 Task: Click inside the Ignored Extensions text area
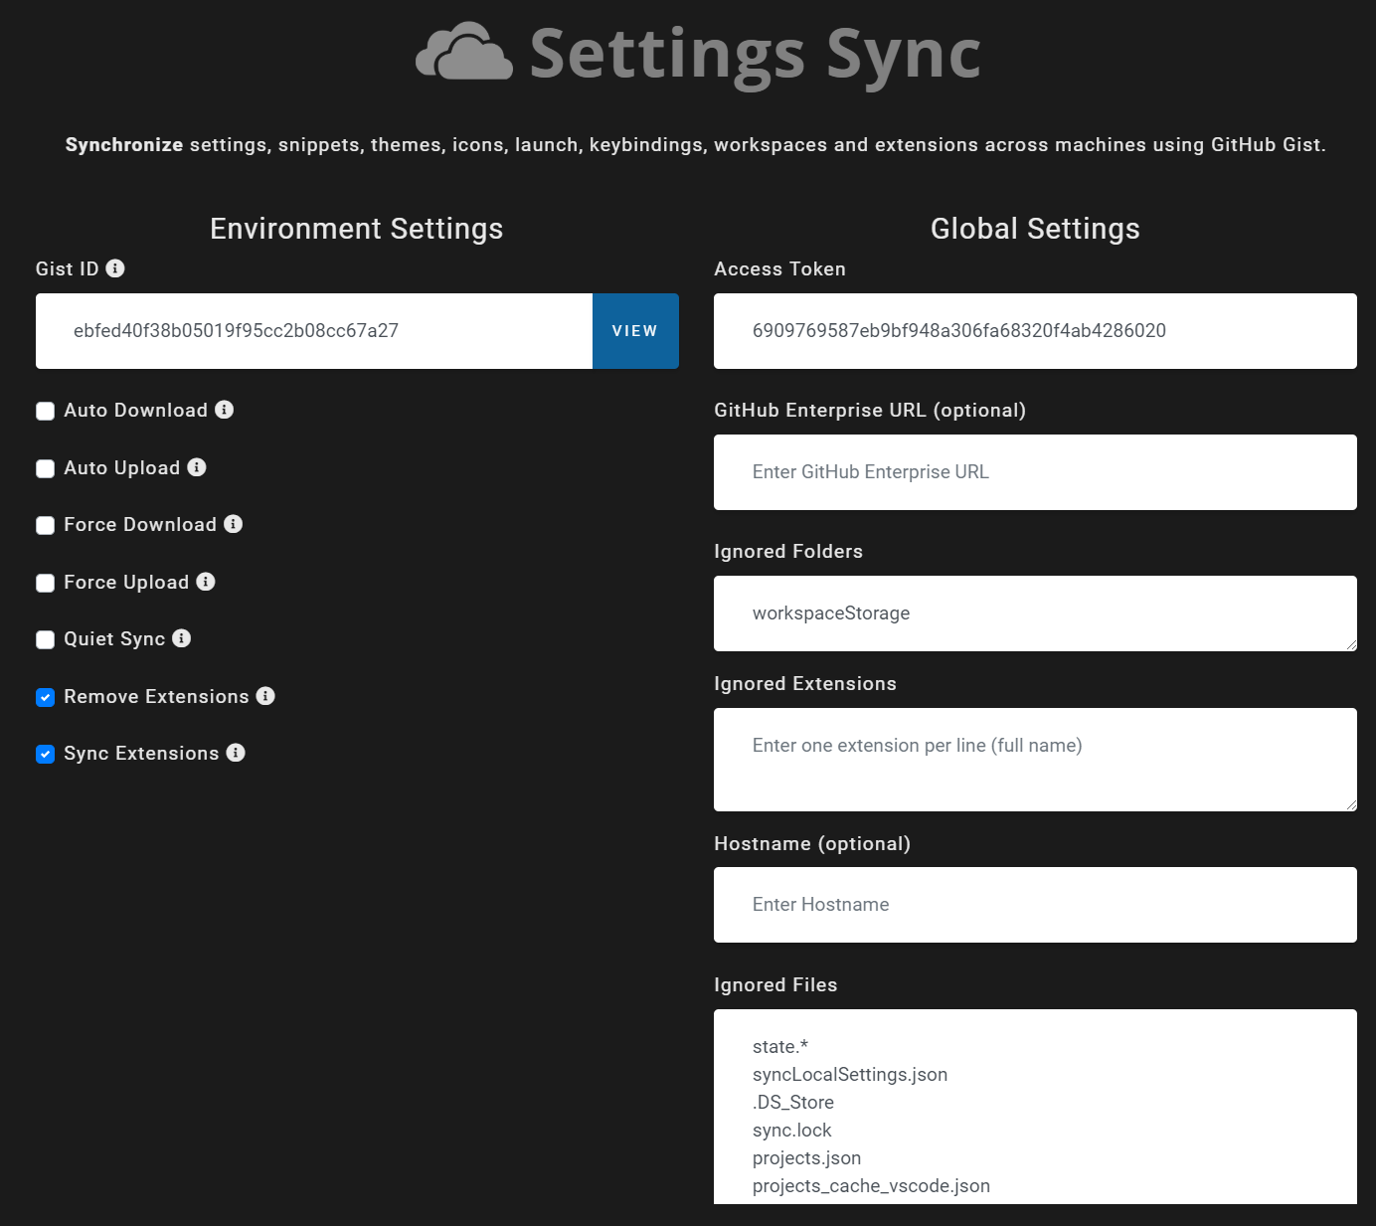point(1034,759)
